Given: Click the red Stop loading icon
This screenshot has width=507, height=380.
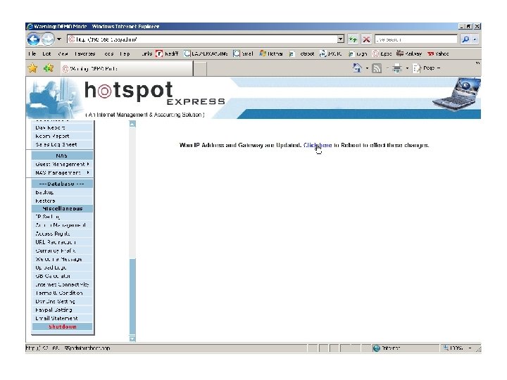Looking at the screenshot, I should tap(366, 39).
